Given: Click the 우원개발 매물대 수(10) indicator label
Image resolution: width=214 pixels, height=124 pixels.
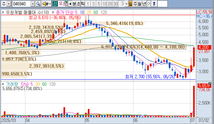Looking at the screenshot, I should (x=27, y=12).
